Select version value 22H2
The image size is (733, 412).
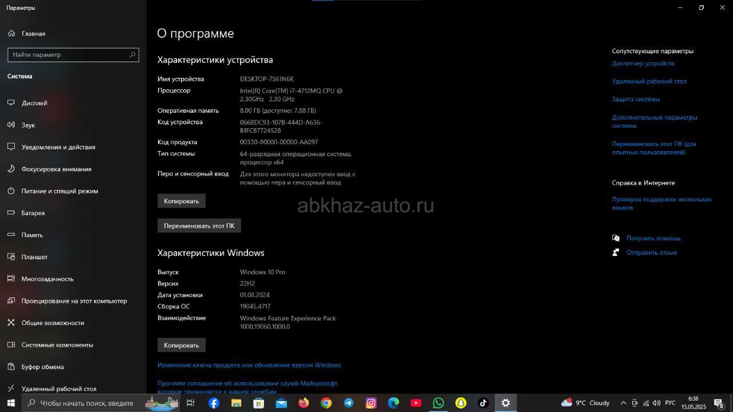tap(247, 283)
